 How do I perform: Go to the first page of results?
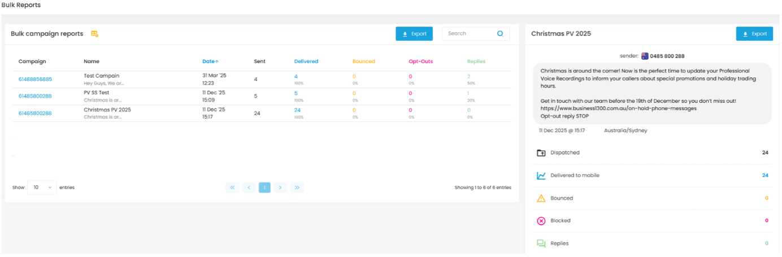click(x=232, y=188)
